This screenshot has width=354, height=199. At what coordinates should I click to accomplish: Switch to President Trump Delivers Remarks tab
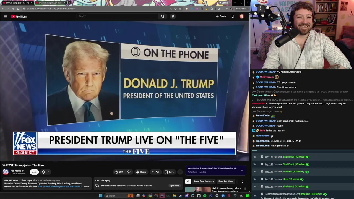(x=50, y=3)
